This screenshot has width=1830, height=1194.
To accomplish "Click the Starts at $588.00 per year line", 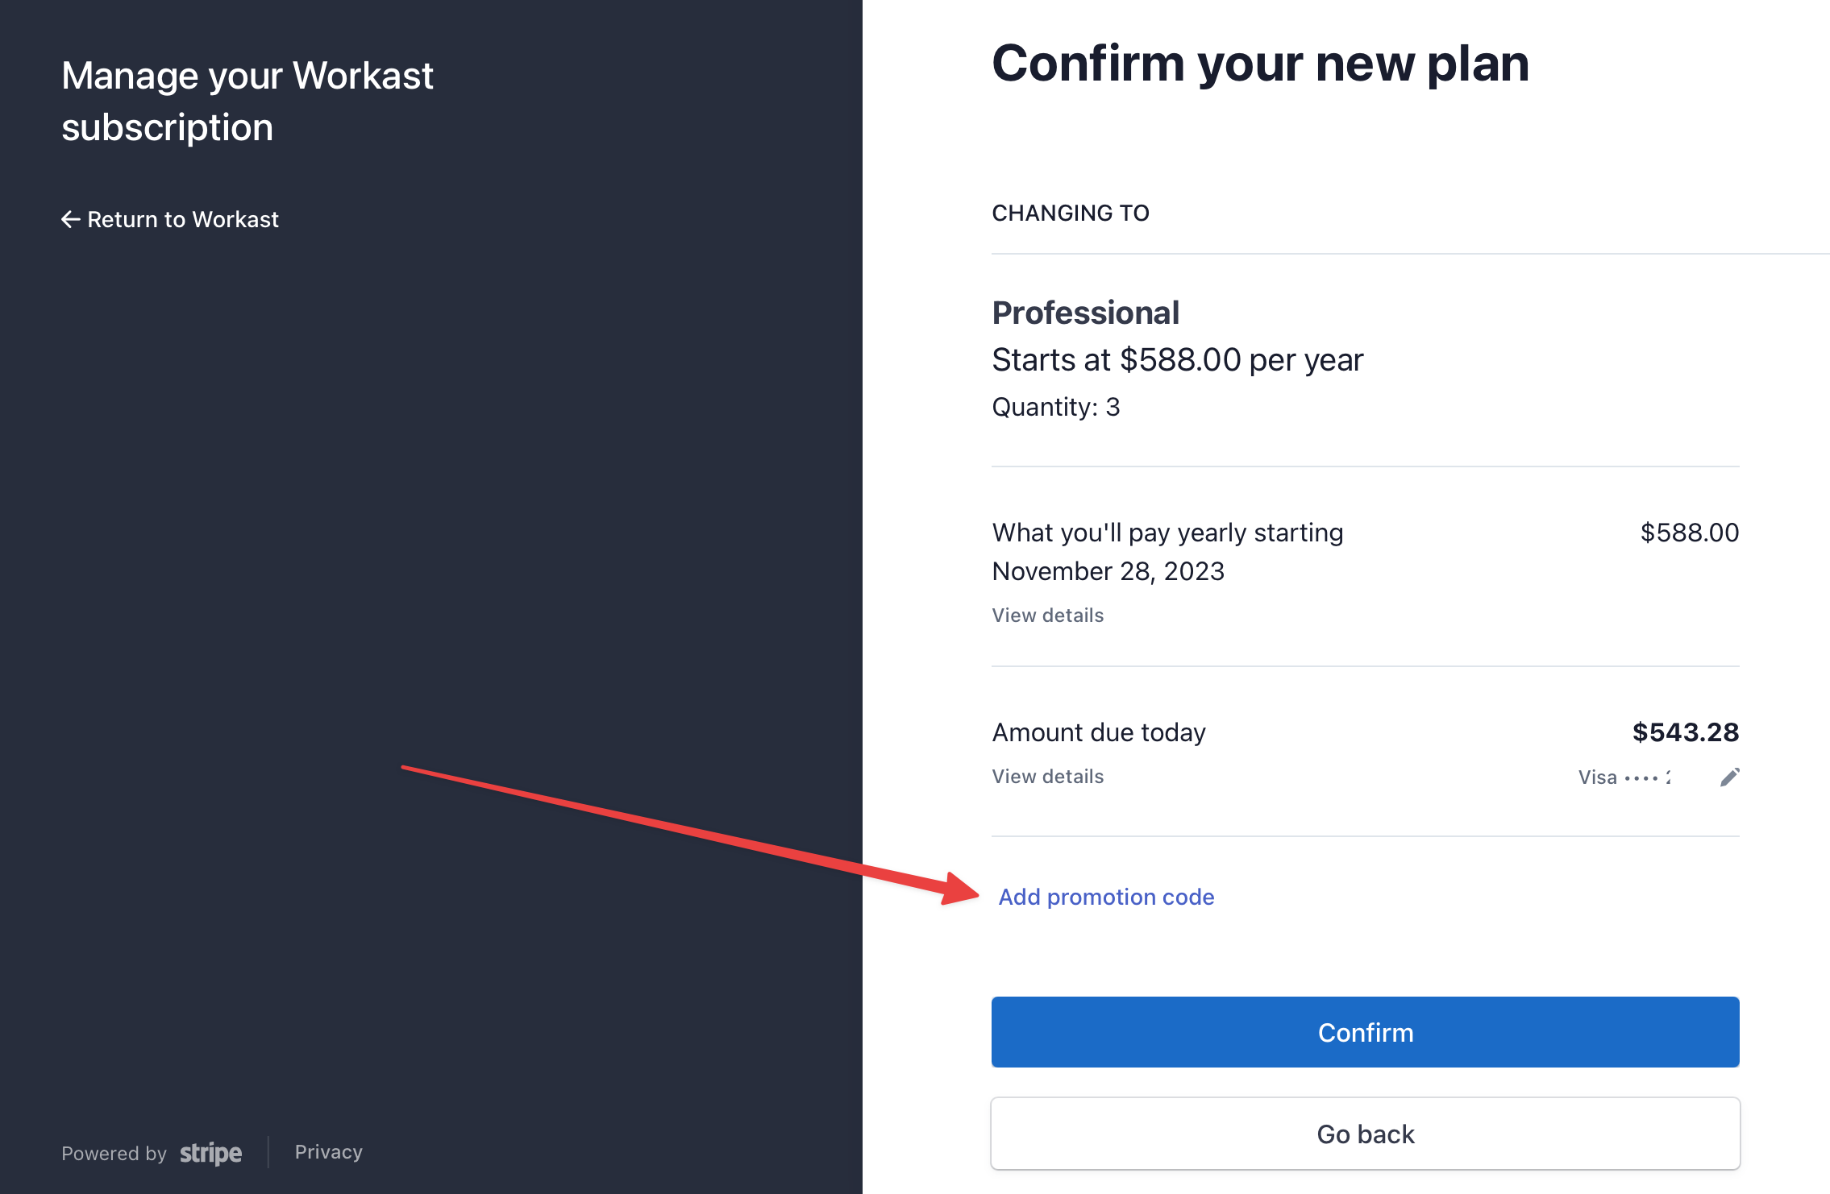I will 1177,360.
